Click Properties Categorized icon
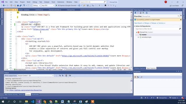 pyautogui.click(x=135, y=77)
